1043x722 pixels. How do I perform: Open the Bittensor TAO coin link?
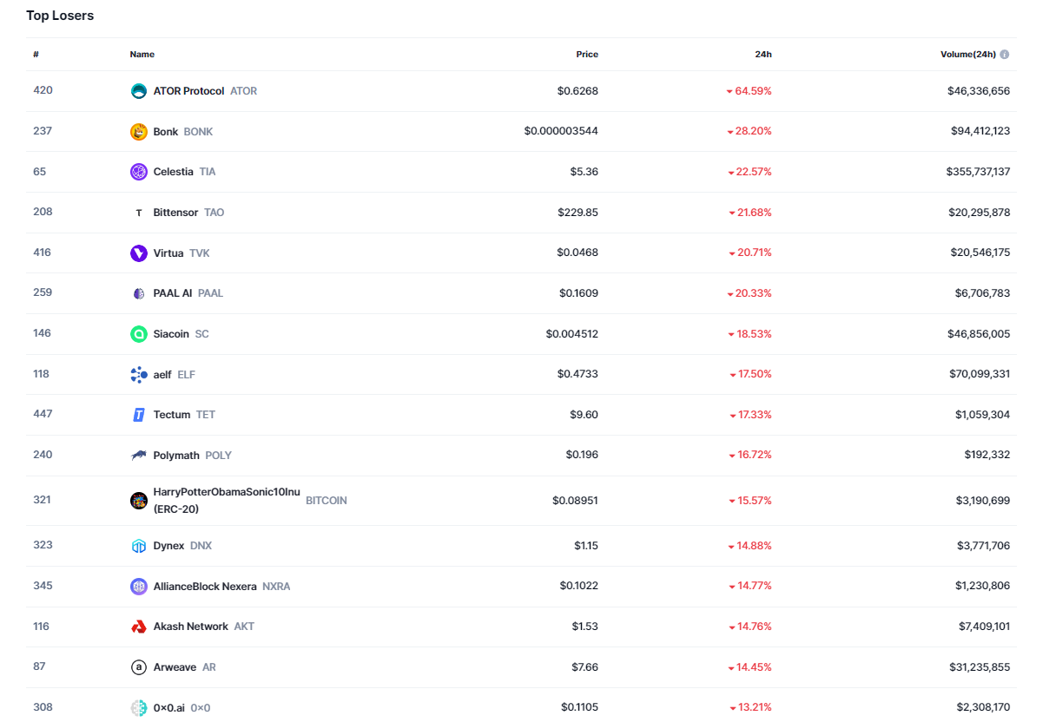coord(176,213)
